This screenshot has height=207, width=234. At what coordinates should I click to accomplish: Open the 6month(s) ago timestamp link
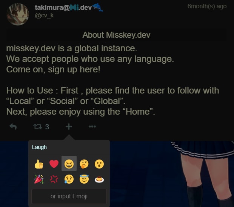(207, 6)
